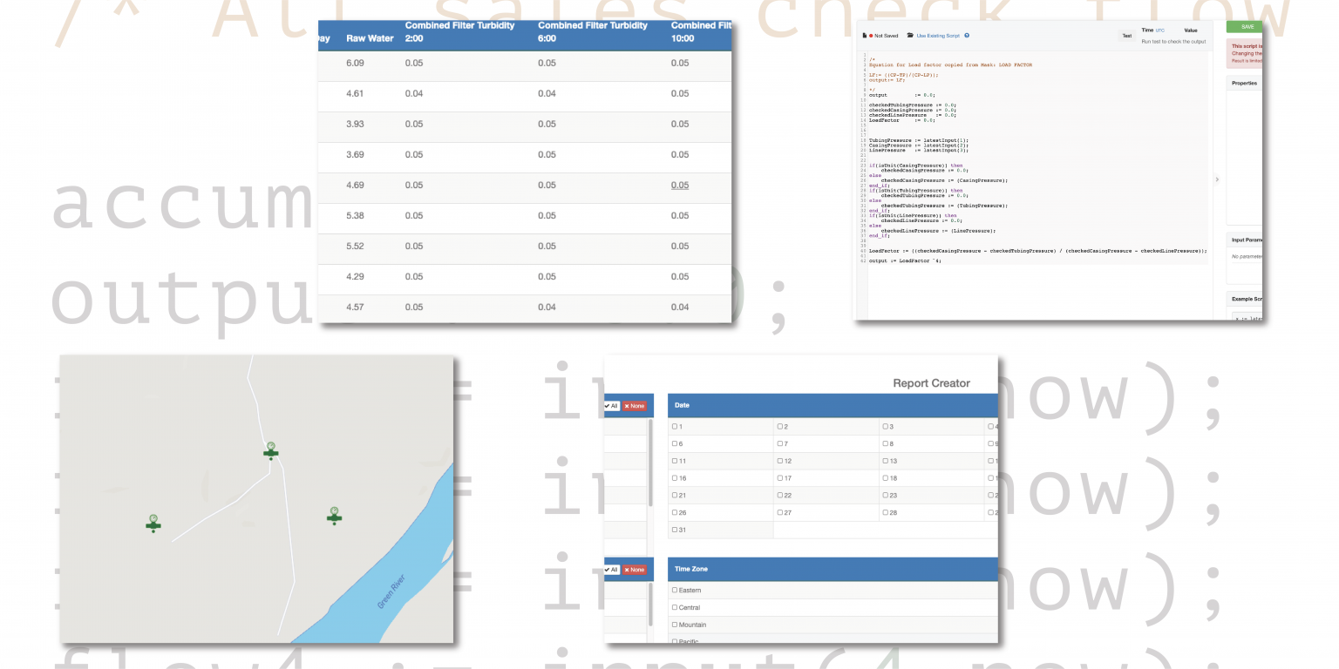
Task: Click the blue help question mark icon
Action: coord(967,36)
